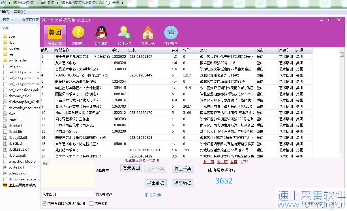This screenshot has height=211, width=347.
Task: Click the 名称 column header in Explorer
Action: tap(6, 28)
